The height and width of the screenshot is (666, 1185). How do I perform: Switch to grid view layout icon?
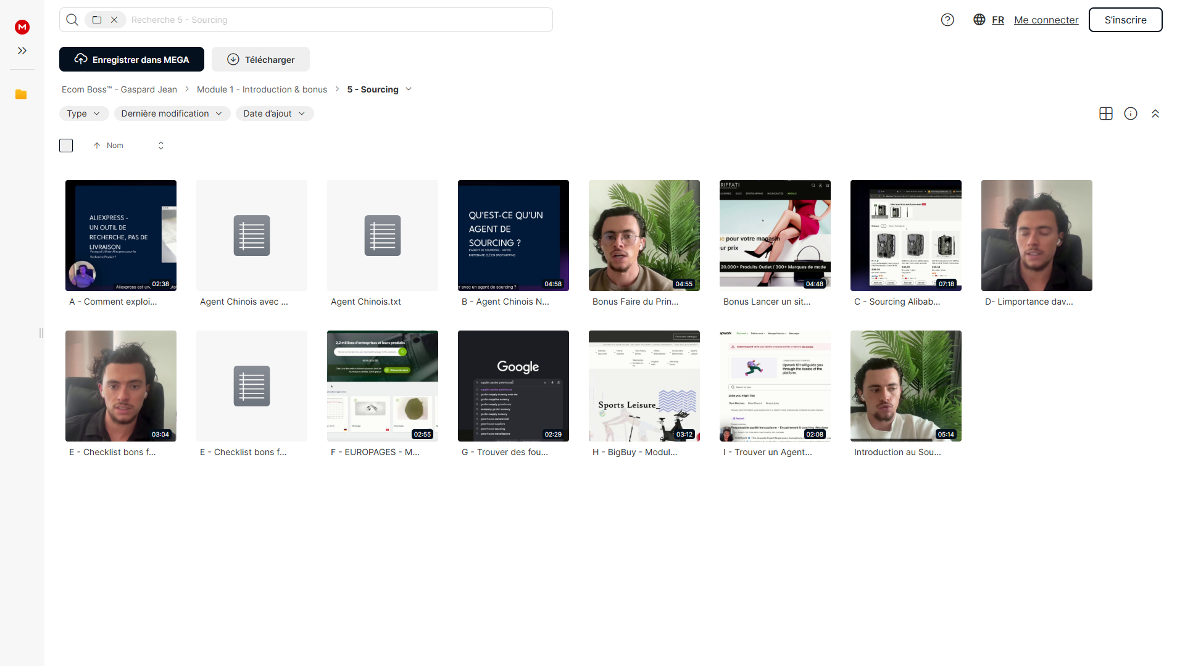point(1106,113)
